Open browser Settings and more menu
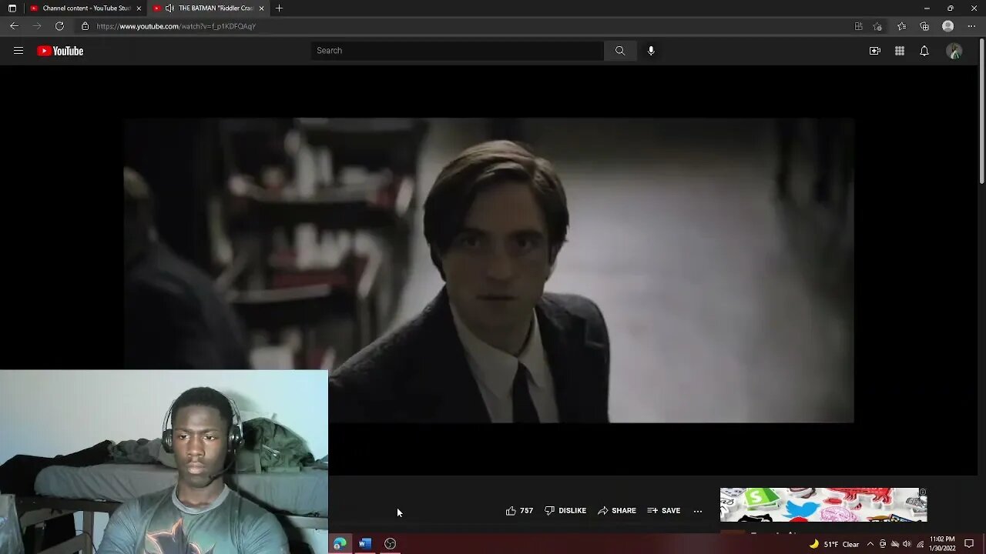The height and width of the screenshot is (554, 986). pyautogui.click(x=971, y=26)
